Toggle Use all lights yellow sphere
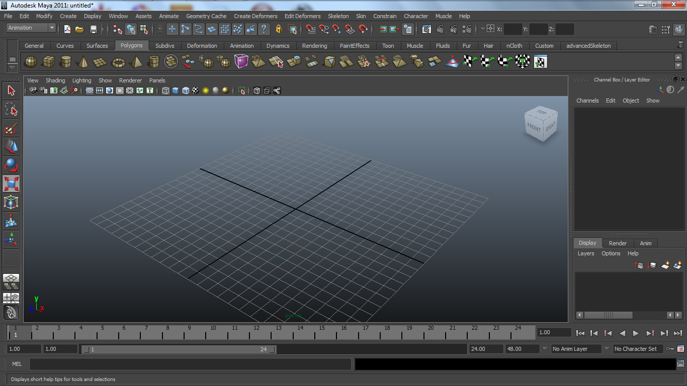The width and height of the screenshot is (687, 386). point(206,90)
